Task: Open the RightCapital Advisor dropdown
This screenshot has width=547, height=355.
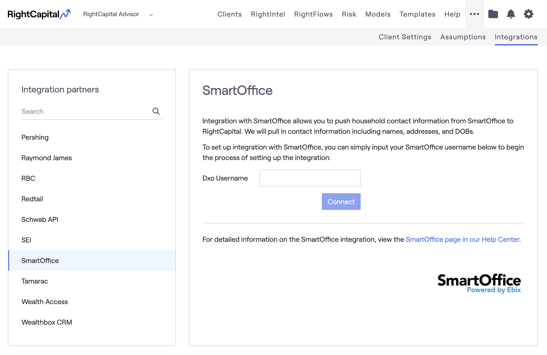Action: [x=118, y=14]
